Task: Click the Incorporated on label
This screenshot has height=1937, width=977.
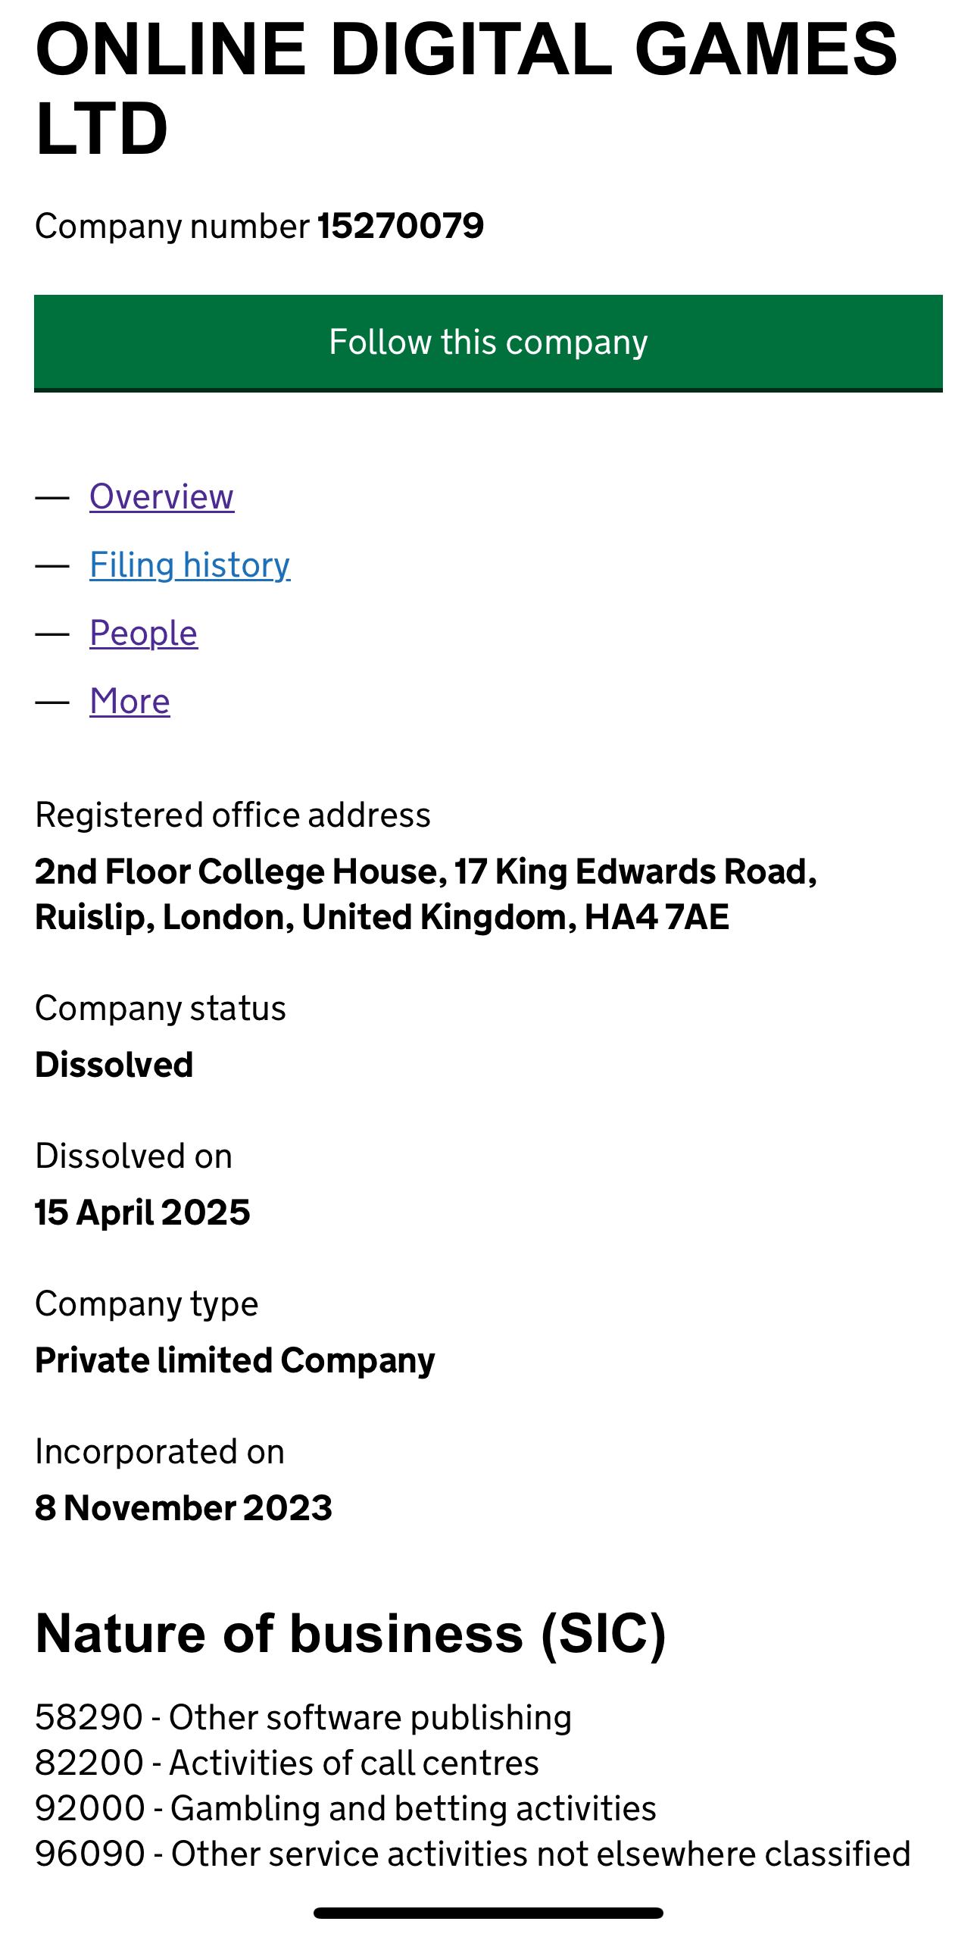Action: 160,1452
